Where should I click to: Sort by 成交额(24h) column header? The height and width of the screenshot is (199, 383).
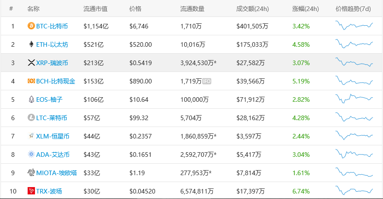pyautogui.click(x=252, y=9)
